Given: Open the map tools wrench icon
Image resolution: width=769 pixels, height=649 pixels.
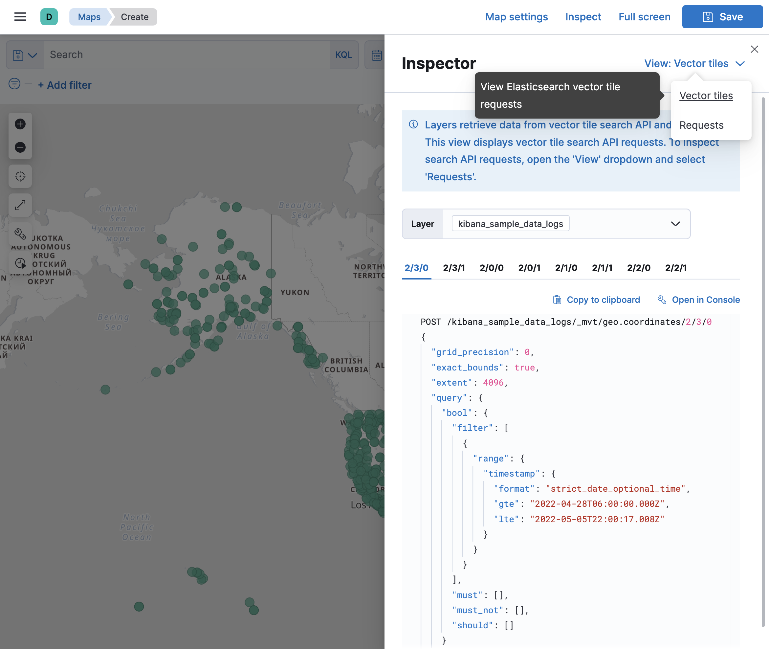Looking at the screenshot, I should (20, 234).
